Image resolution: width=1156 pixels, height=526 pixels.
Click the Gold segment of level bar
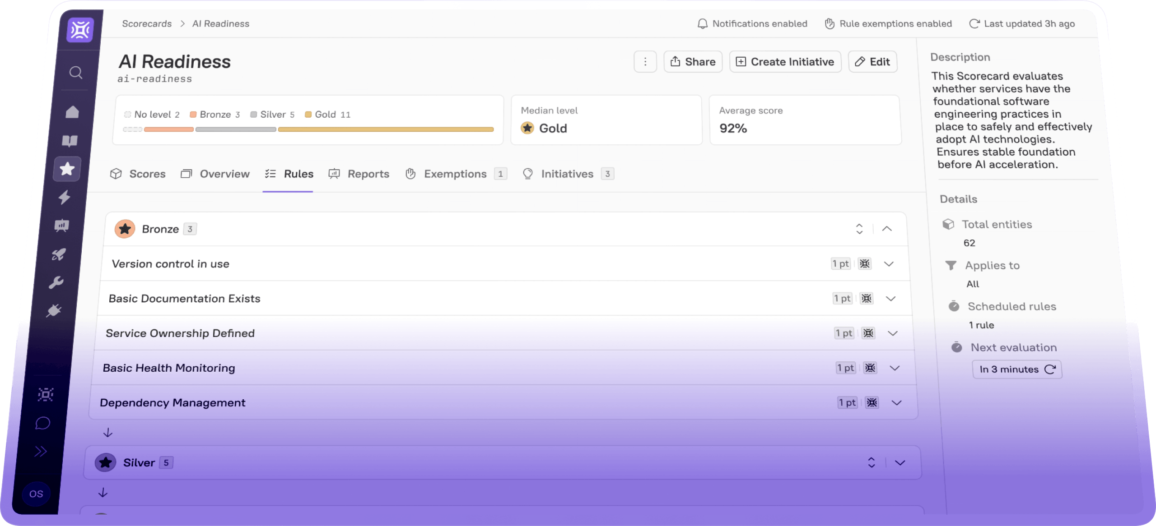pyautogui.click(x=385, y=129)
